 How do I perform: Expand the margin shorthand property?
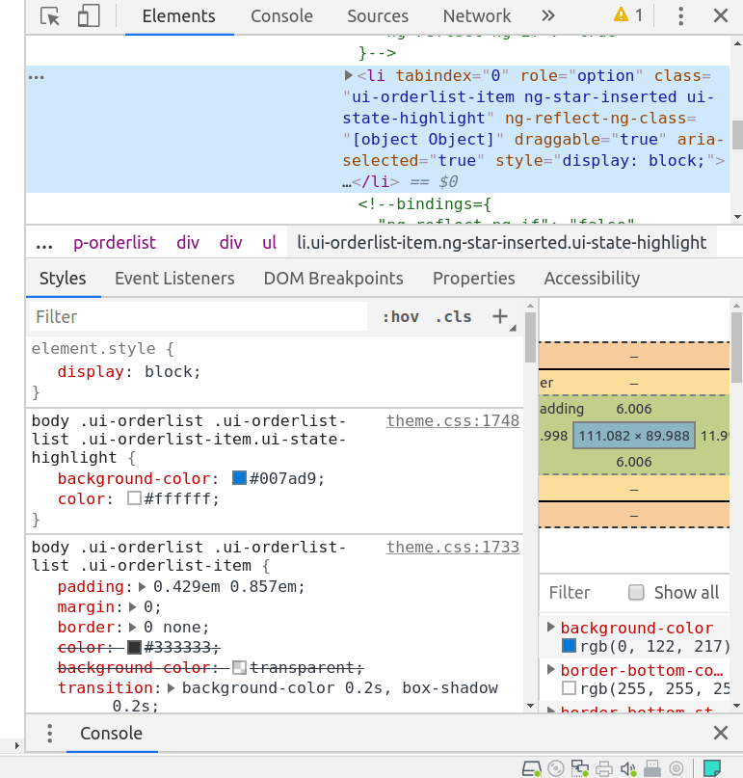point(132,606)
